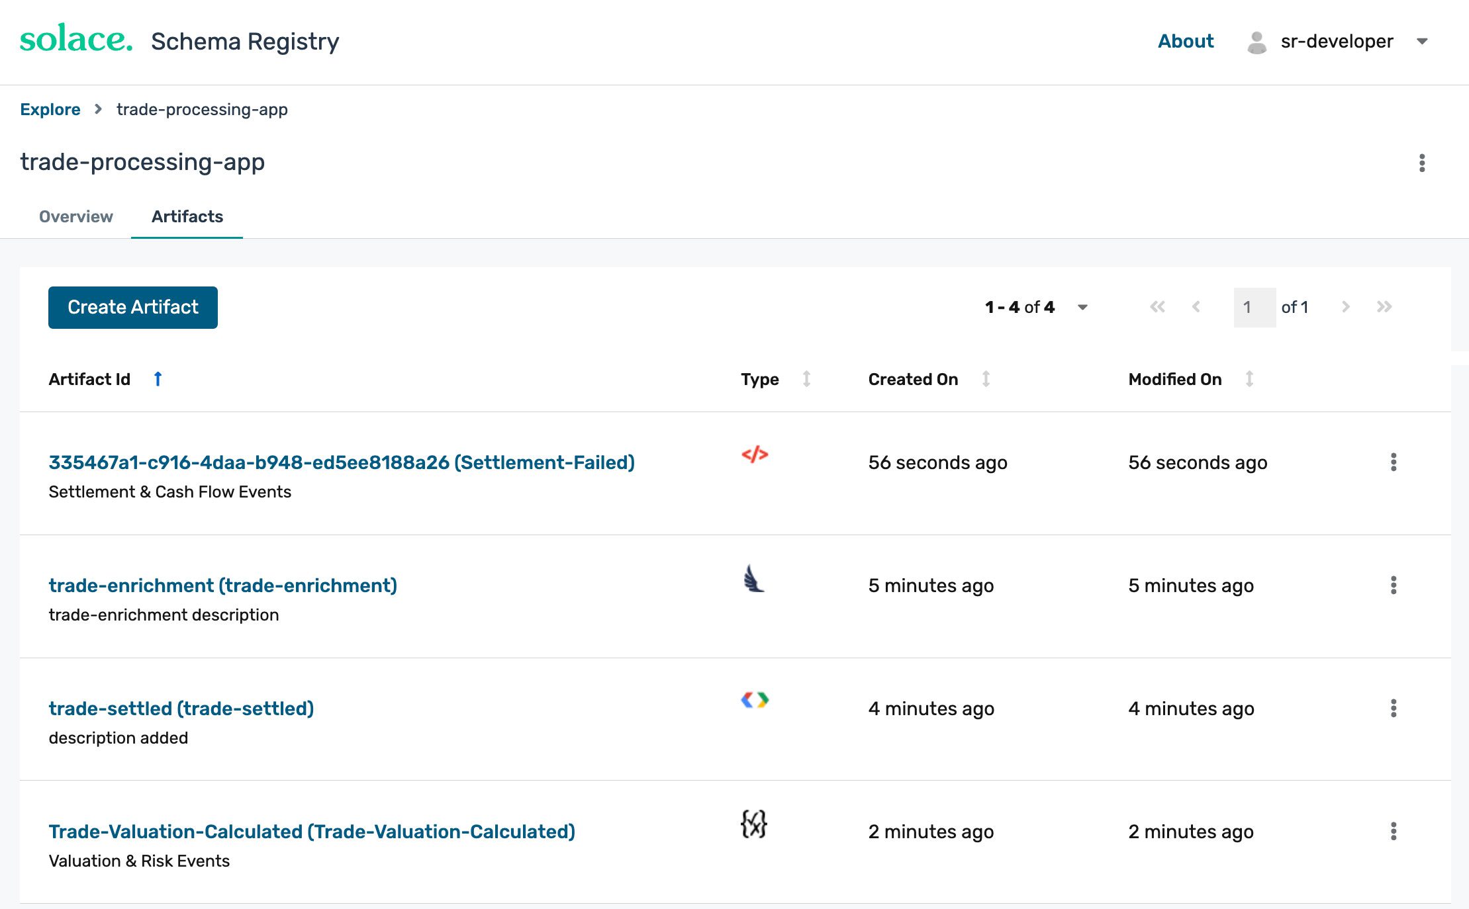This screenshot has height=909, width=1469.
Task: Sort by Modified On column arrows
Action: pos(1249,379)
